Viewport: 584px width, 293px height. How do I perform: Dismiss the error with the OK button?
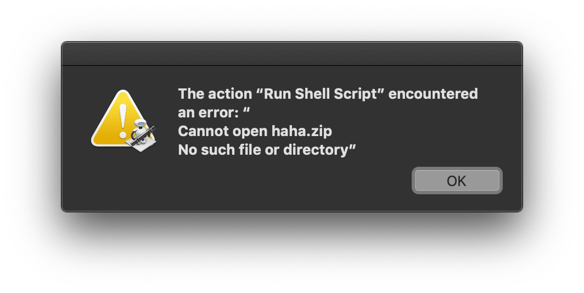pyautogui.click(x=457, y=181)
